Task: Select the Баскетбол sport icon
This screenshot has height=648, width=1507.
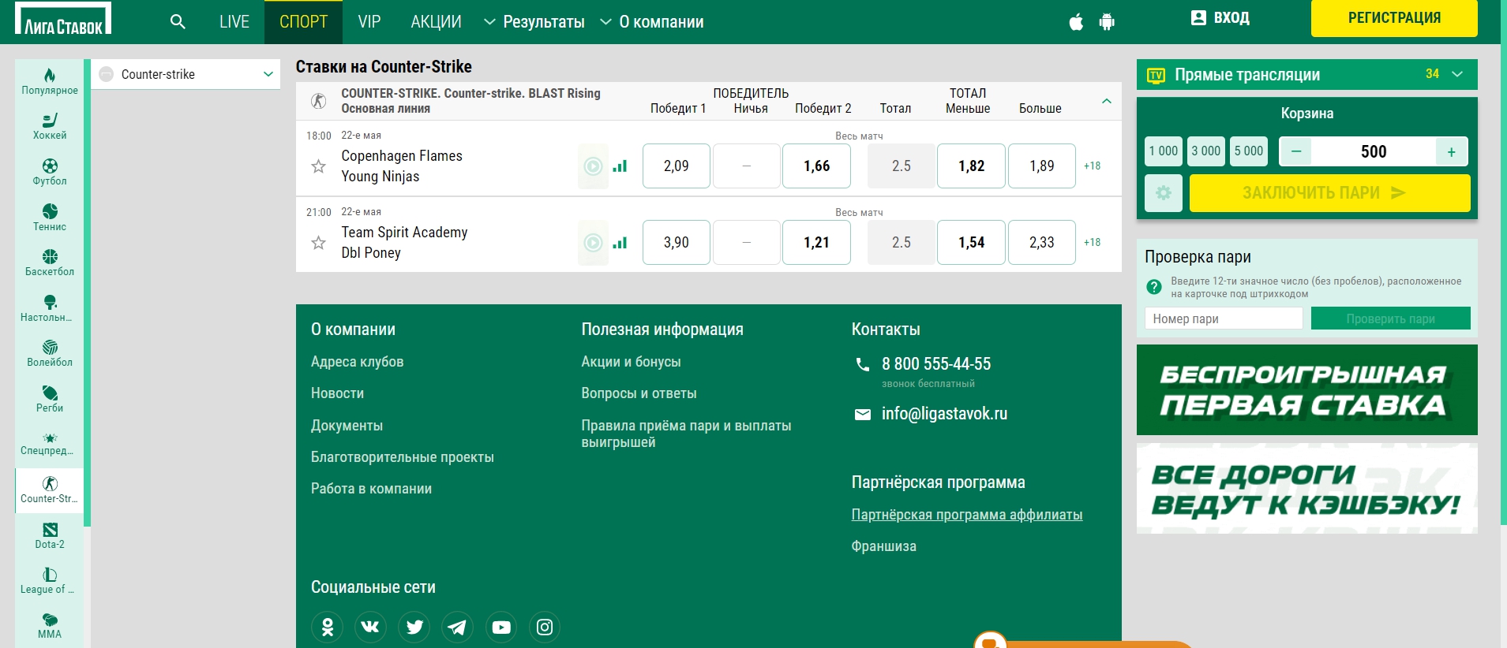Action: [50, 263]
